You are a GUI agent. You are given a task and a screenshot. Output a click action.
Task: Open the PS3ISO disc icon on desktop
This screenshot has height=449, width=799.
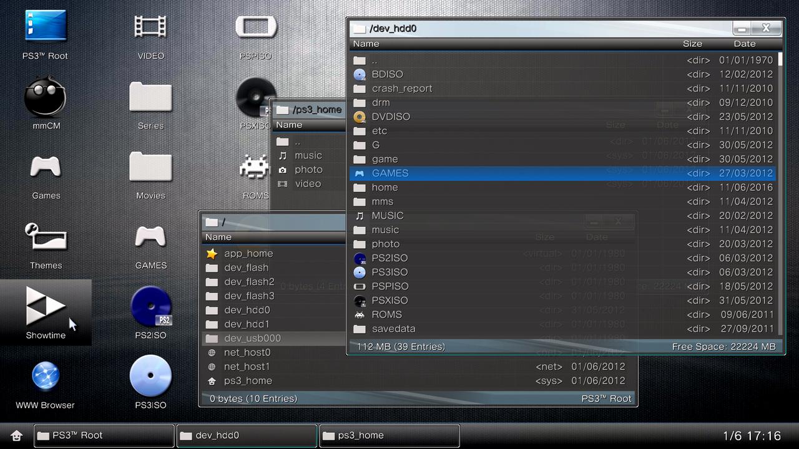click(150, 377)
